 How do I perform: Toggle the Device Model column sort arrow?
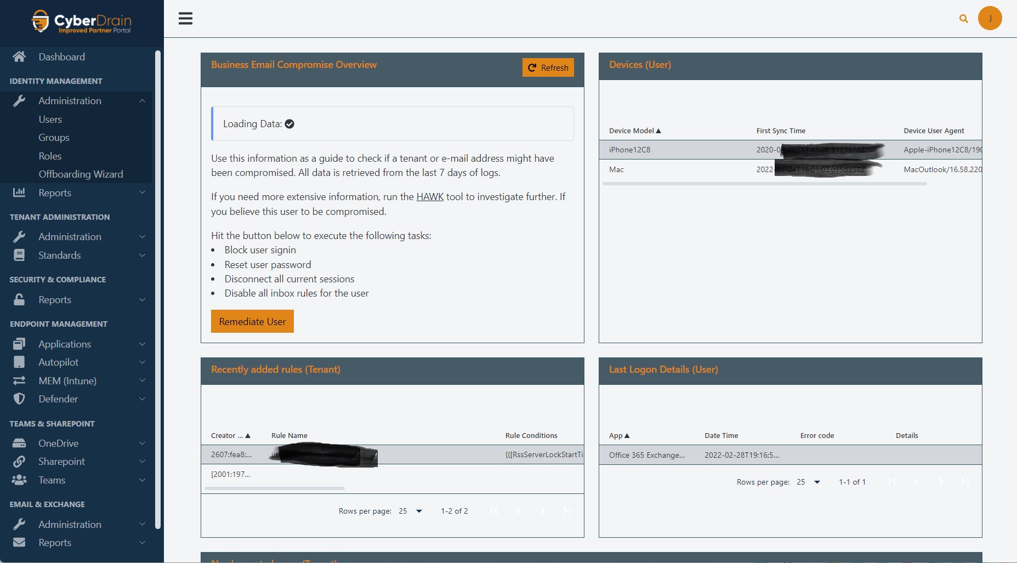659,130
